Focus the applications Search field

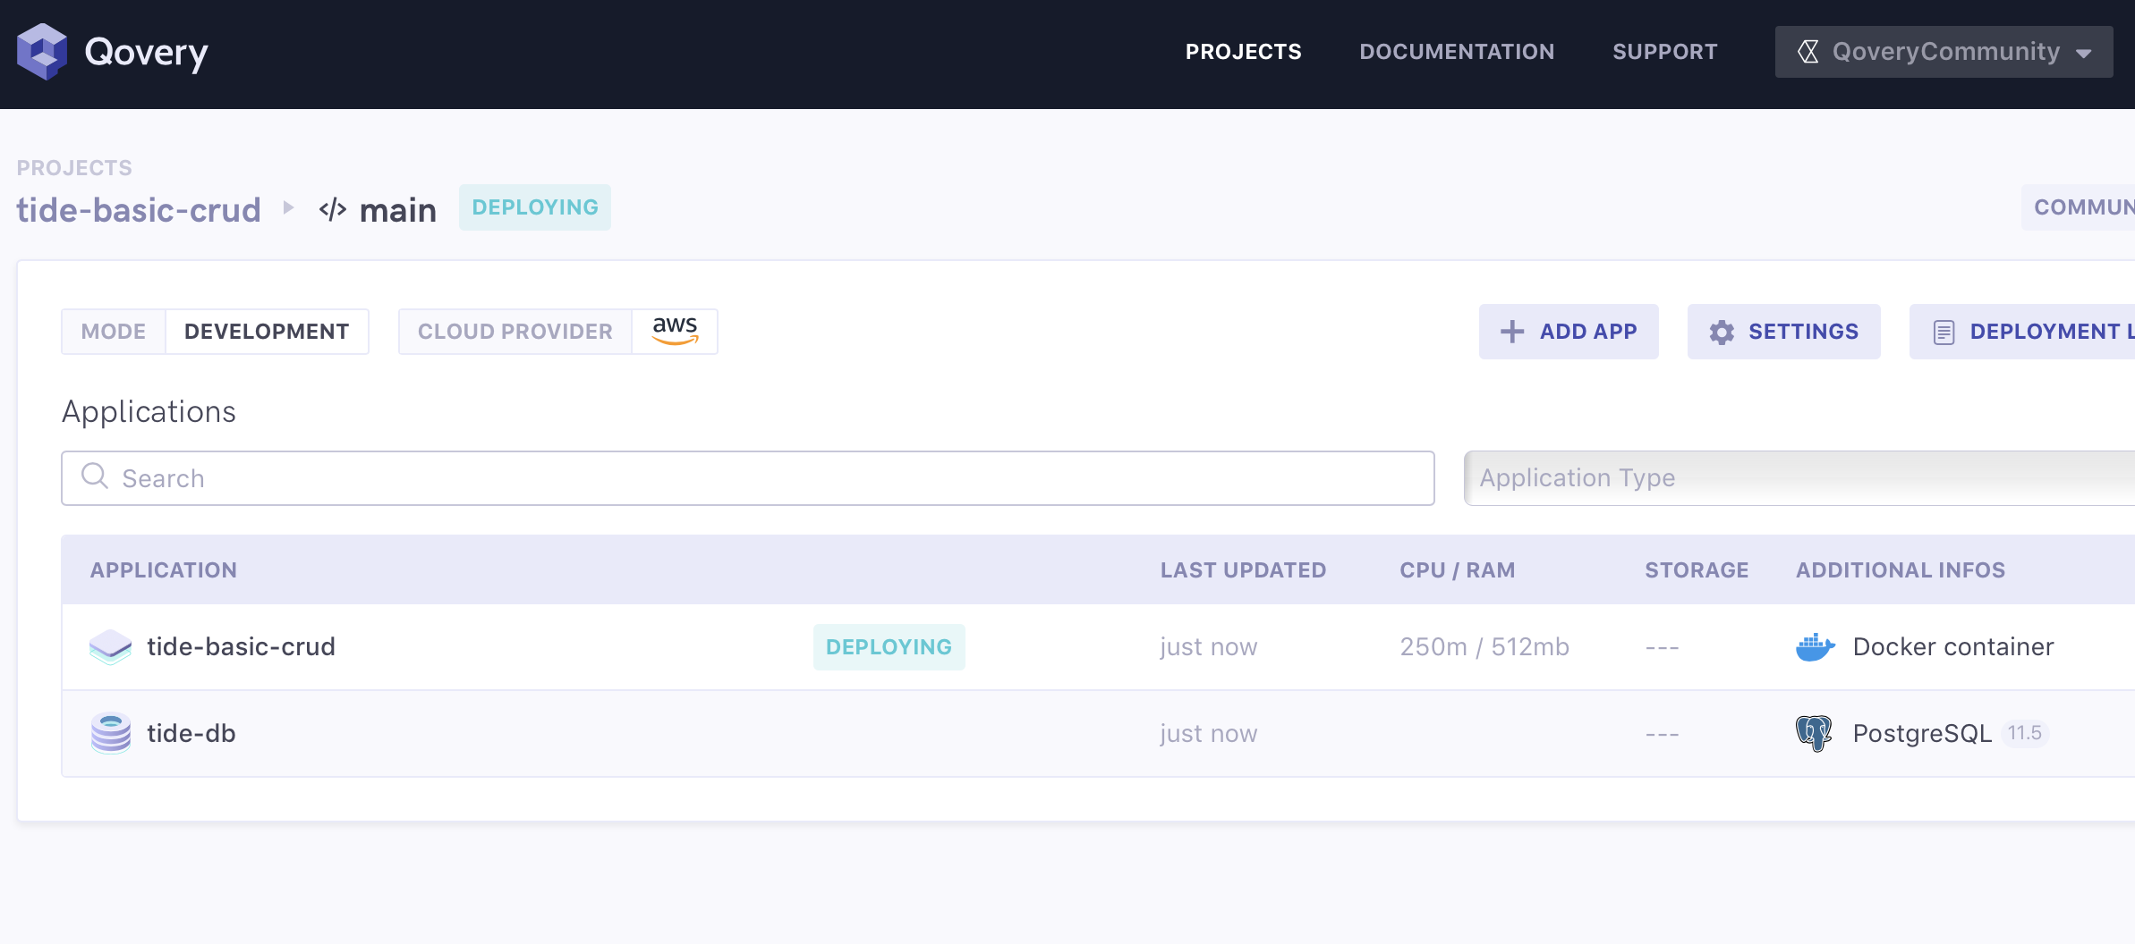click(748, 478)
